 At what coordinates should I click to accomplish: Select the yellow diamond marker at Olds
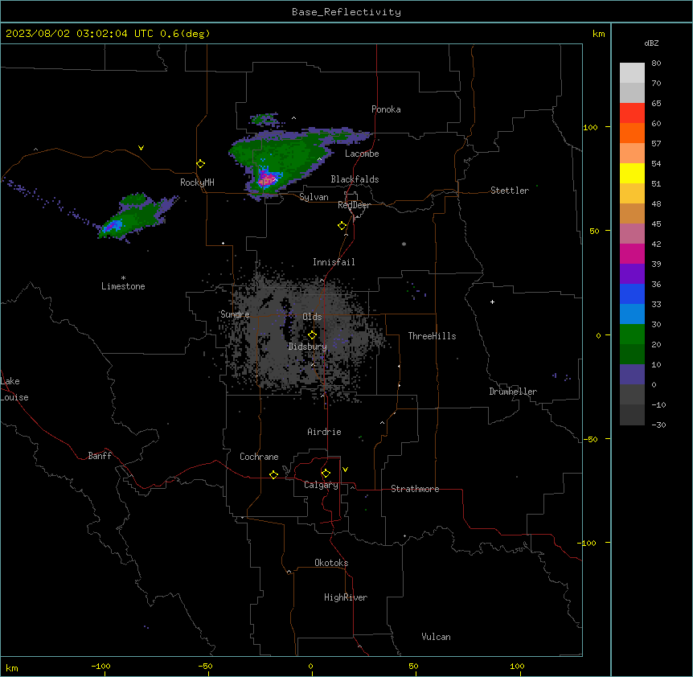pyautogui.click(x=312, y=335)
